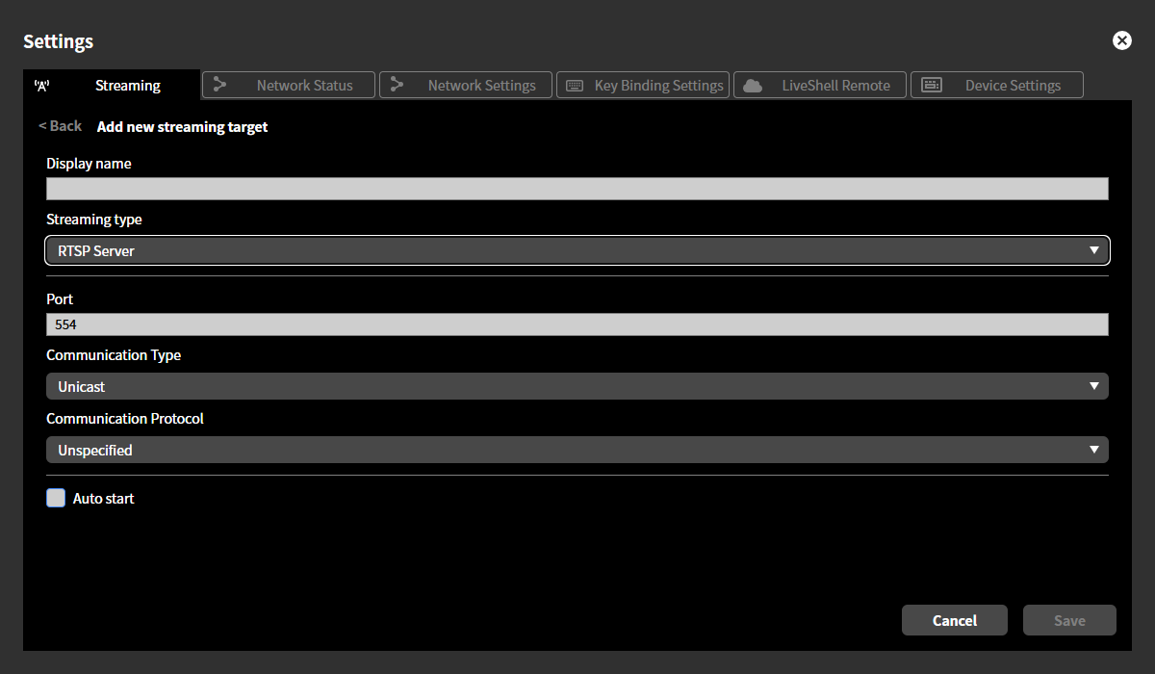Click the keypad icon on Device Settings tab
This screenshot has width=1155, height=674.
pos(931,85)
